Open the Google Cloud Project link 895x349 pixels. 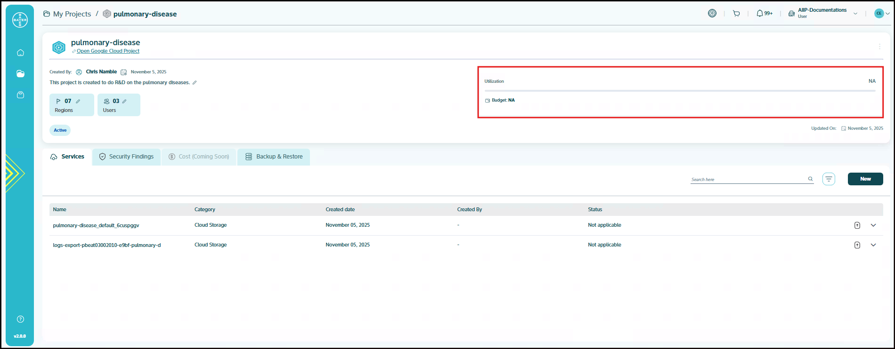(108, 51)
